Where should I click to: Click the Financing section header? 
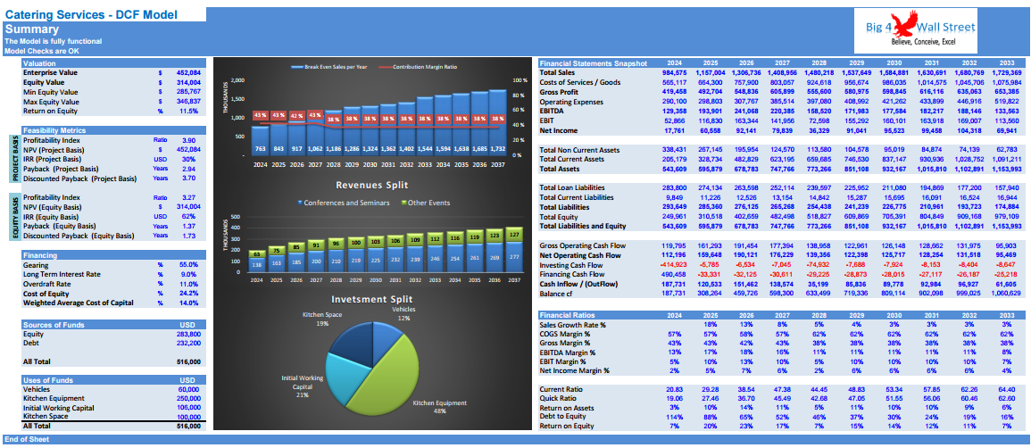[x=114, y=255]
